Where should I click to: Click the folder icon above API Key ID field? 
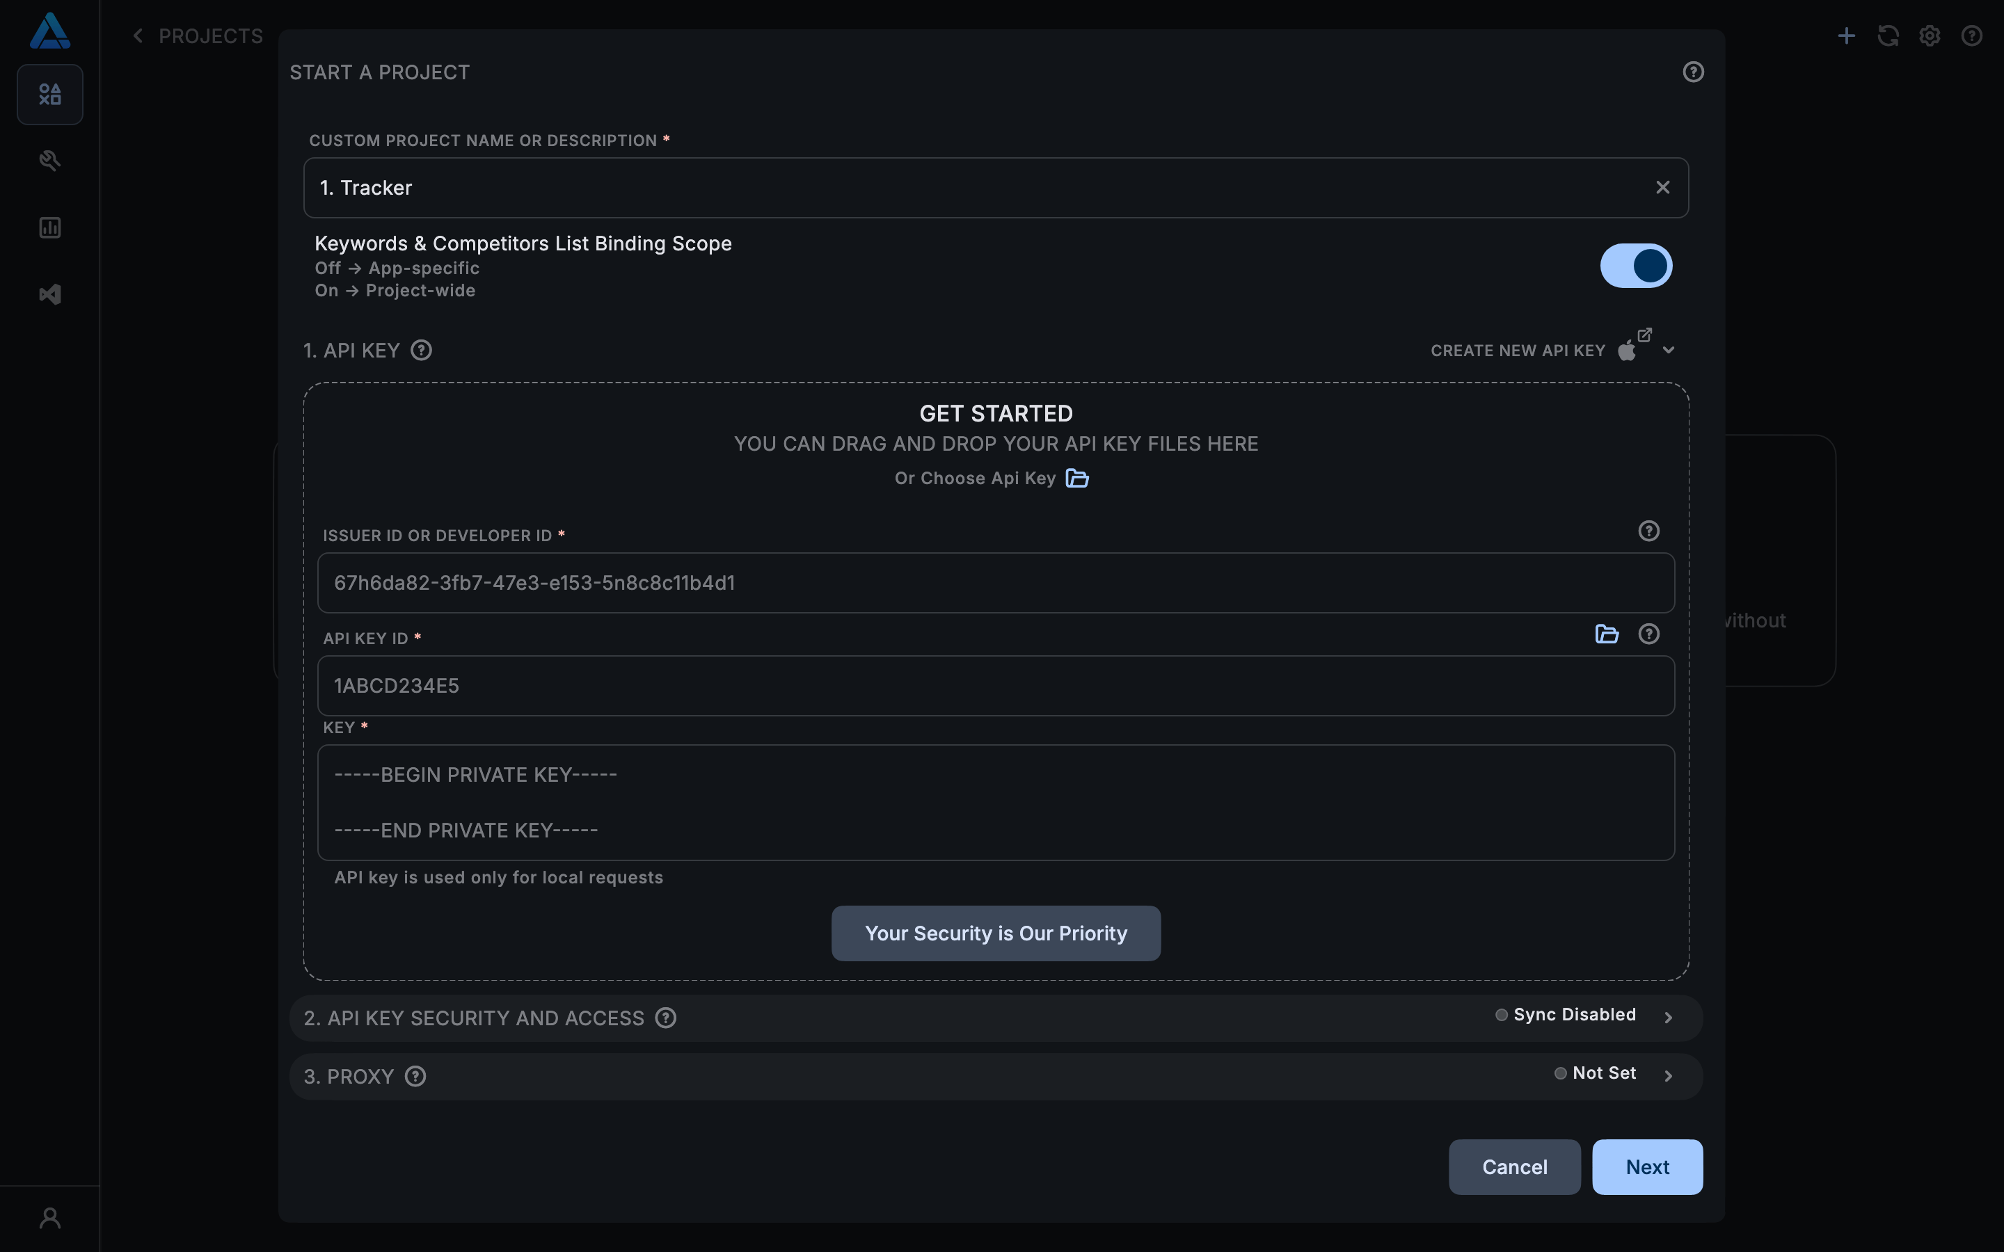click(1607, 634)
